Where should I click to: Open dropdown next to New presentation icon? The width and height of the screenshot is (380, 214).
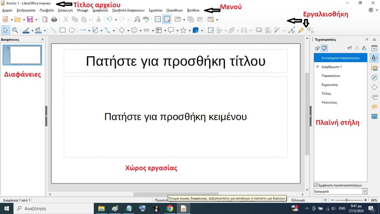click(12, 20)
